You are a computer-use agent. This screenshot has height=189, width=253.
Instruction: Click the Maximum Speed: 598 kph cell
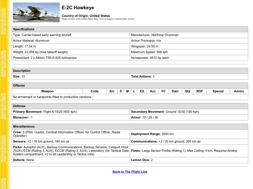(189, 52)
